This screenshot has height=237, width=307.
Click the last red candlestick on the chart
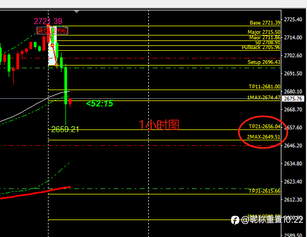tap(70, 102)
